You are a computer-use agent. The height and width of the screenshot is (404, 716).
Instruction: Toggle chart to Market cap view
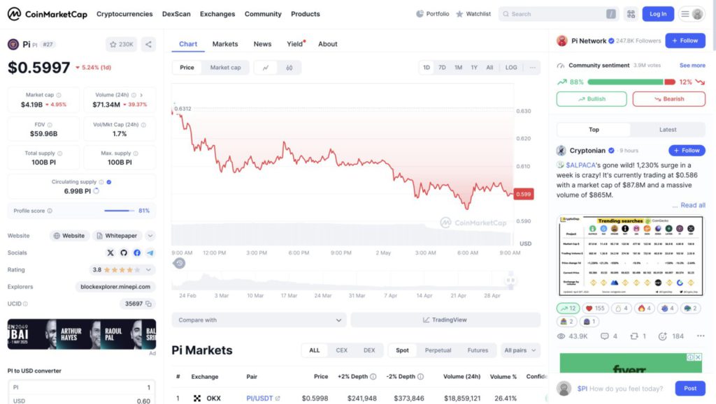click(225, 68)
